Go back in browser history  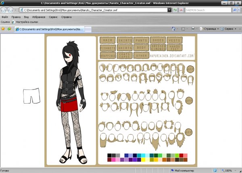[x=4, y=10]
